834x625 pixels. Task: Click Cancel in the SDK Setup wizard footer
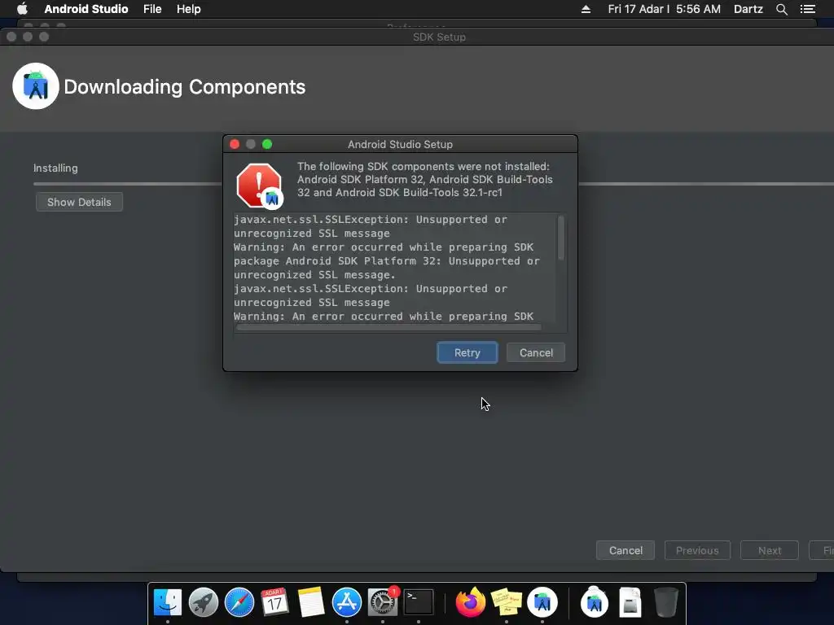click(x=625, y=551)
